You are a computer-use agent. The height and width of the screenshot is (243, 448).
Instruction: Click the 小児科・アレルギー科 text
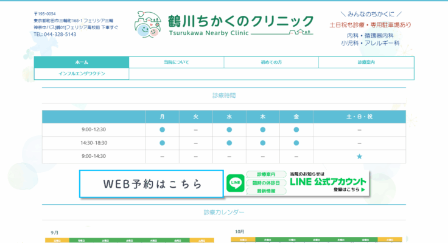pos(370,43)
